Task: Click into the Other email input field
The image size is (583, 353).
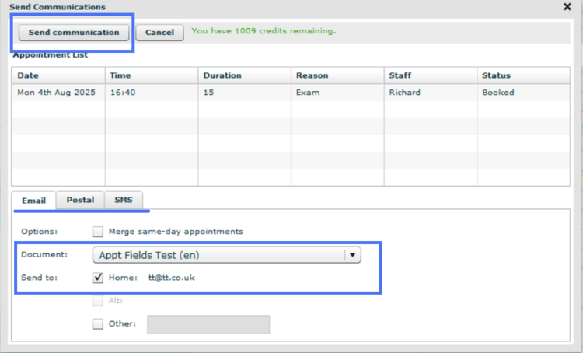Action: coord(208,324)
